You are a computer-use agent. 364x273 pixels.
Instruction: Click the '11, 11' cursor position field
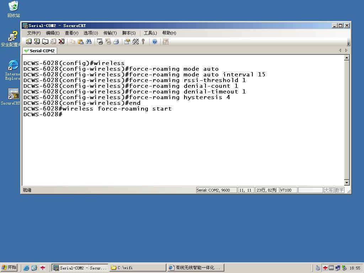pyautogui.click(x=246, y=190)
